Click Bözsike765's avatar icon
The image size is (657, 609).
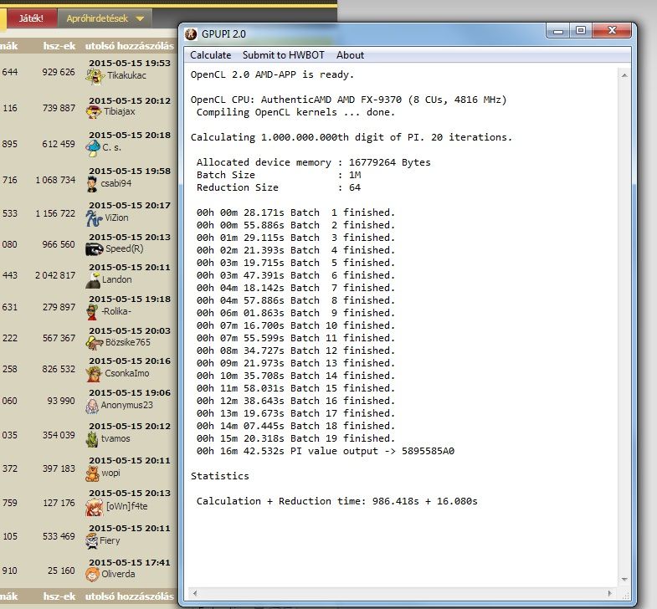(95, 343)
